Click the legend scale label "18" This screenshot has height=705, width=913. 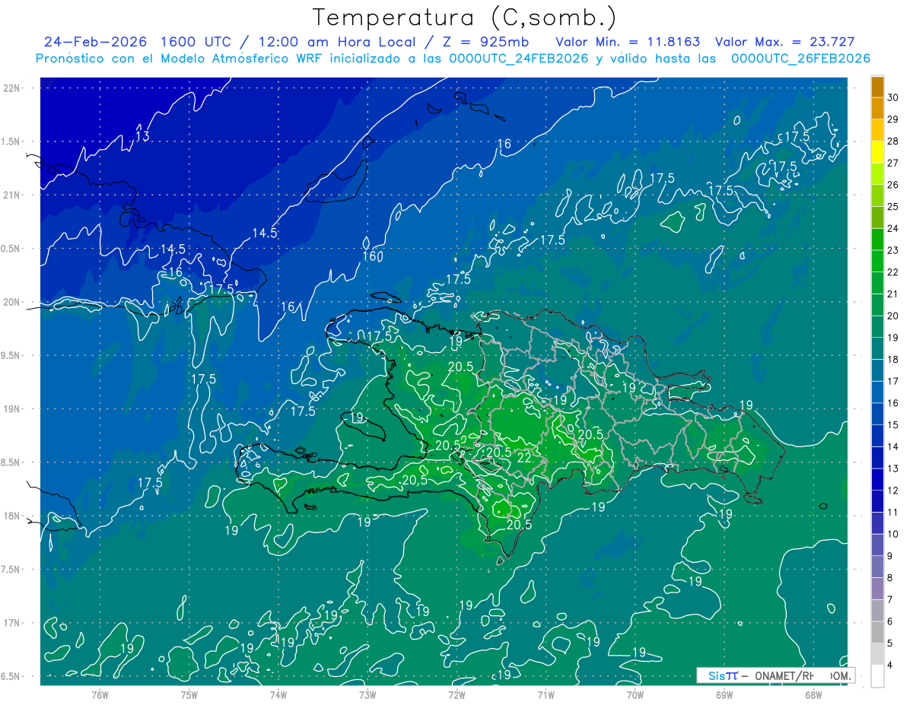tap(893, 360)
